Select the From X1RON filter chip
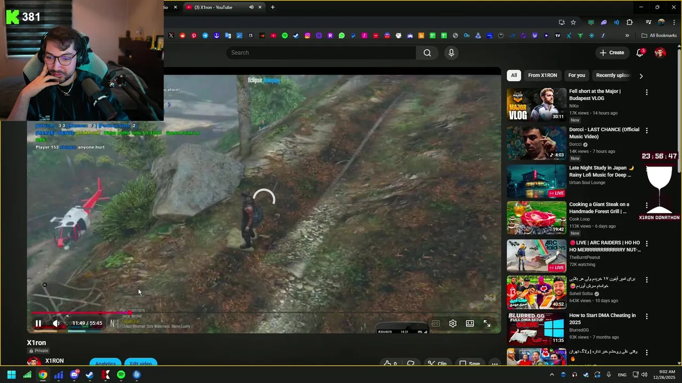 tap(542, 76)
